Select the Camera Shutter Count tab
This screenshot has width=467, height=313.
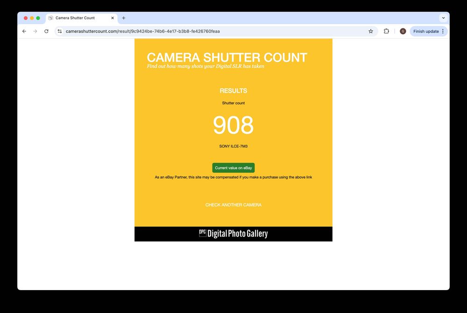pyautogui.click(x=81, y=18)
